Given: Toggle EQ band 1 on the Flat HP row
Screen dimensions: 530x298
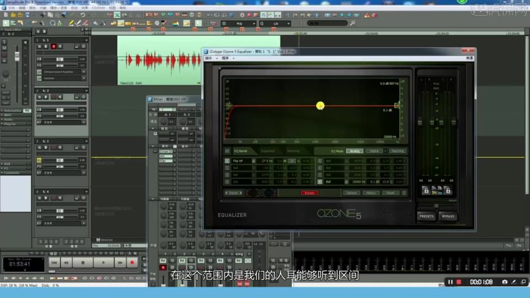Looking at the screenshot, I should point(227,161).
